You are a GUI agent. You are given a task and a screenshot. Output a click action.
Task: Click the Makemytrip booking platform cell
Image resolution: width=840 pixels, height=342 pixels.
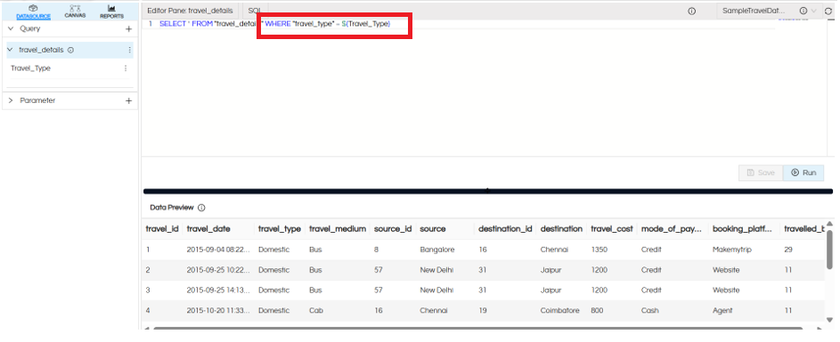[732, 250]
